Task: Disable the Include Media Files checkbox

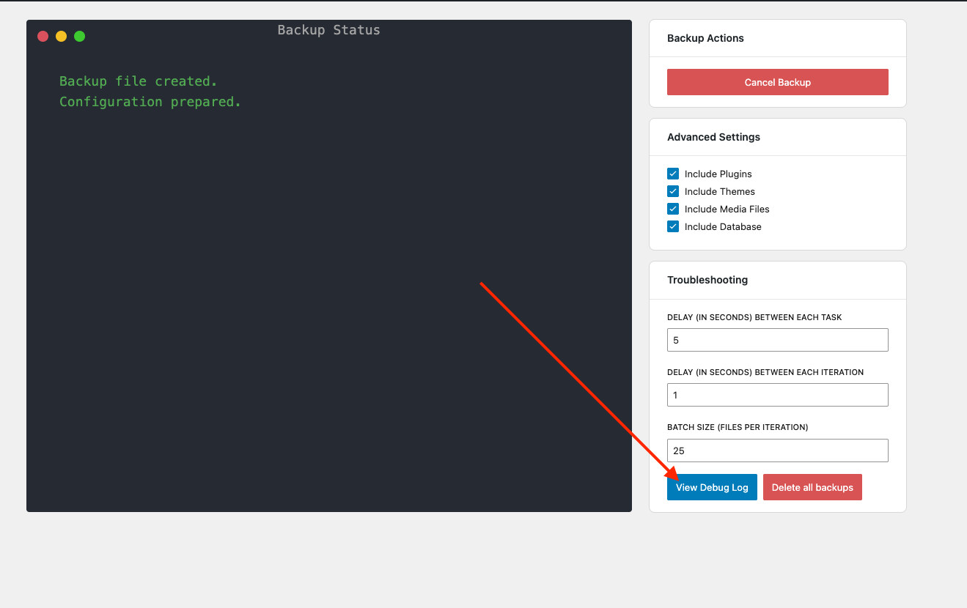Action: 673,209
